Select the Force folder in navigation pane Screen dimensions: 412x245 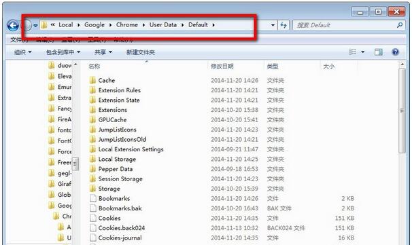61,151
